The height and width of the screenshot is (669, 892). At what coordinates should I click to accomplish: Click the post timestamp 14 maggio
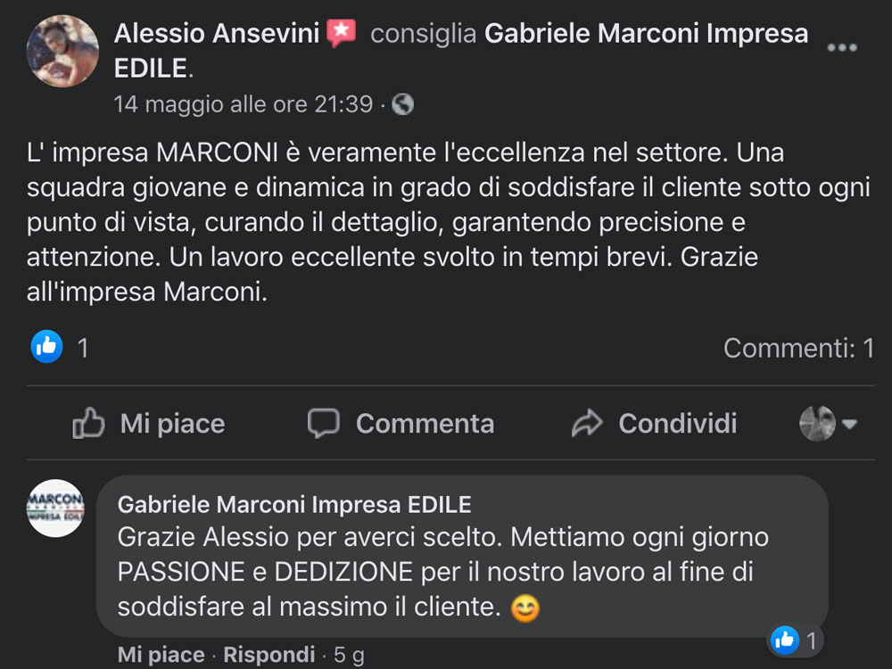(x=243, y=104)
